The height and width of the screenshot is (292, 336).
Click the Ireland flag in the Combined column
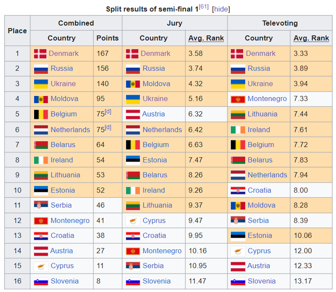(x=41, y=160)
